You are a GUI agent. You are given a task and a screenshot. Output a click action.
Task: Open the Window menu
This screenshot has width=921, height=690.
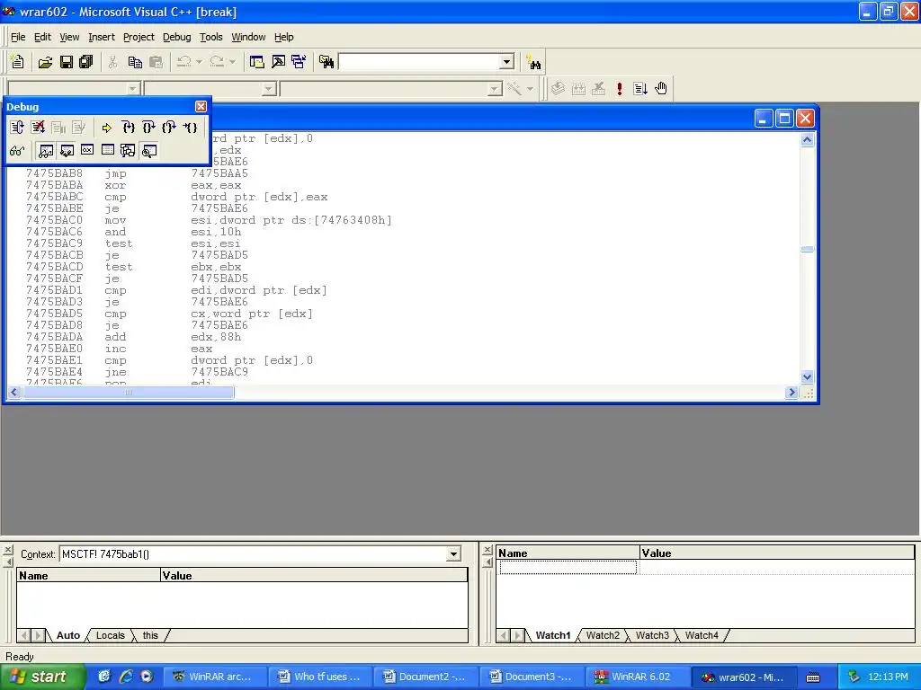click(x=248, y=37)
